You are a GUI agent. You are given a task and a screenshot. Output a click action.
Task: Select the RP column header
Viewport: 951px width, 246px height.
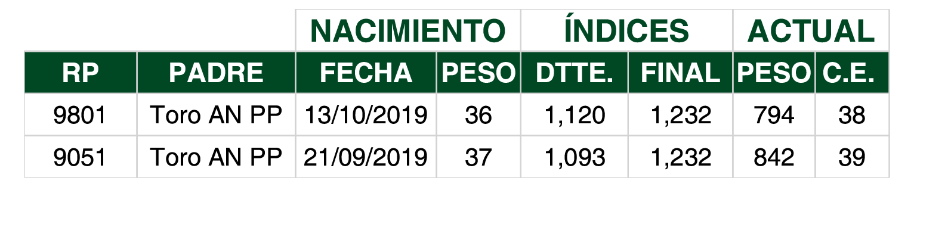tap(81, 73)
